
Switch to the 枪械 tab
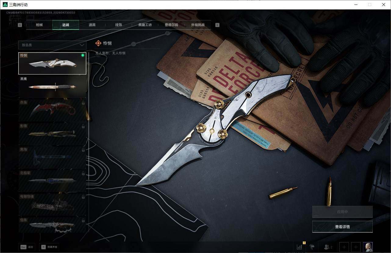pyautogui.click(x=39, y=25)
